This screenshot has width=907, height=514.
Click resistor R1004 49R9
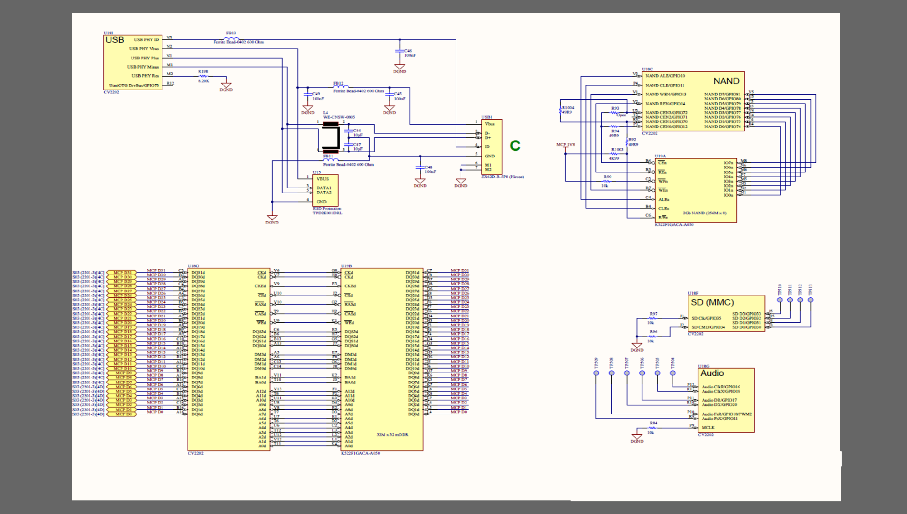coord(561,110)
